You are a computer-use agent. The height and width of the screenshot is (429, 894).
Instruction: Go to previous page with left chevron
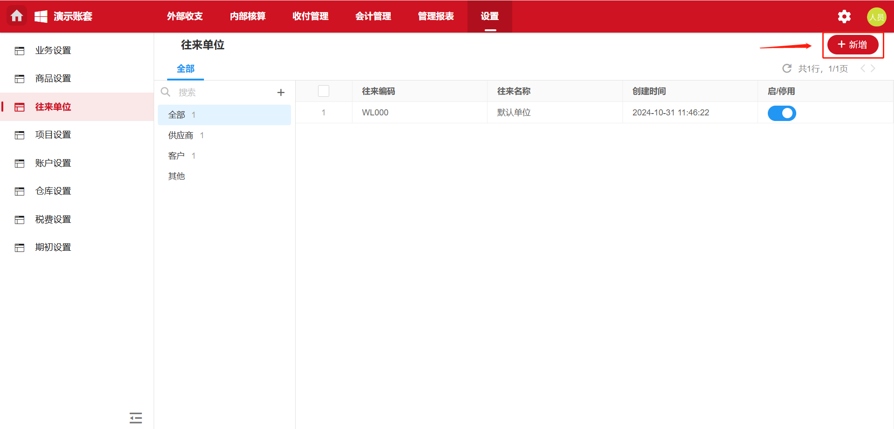(862, 68)
